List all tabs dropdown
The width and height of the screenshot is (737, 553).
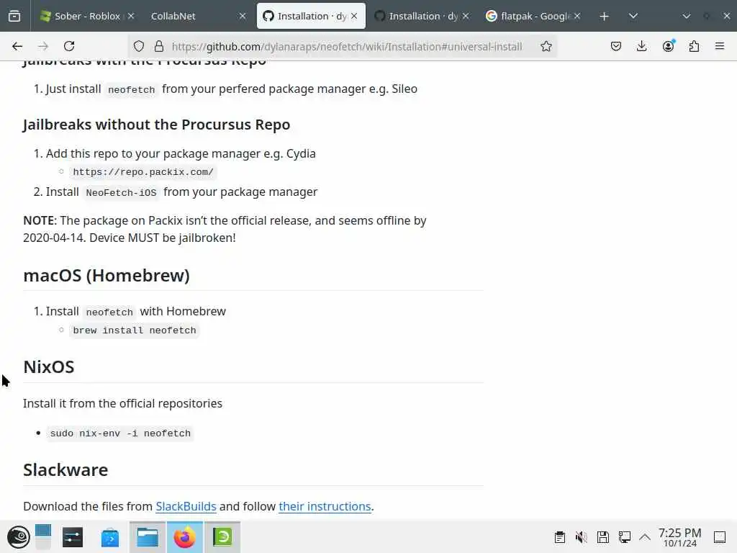tap(633, 16)
